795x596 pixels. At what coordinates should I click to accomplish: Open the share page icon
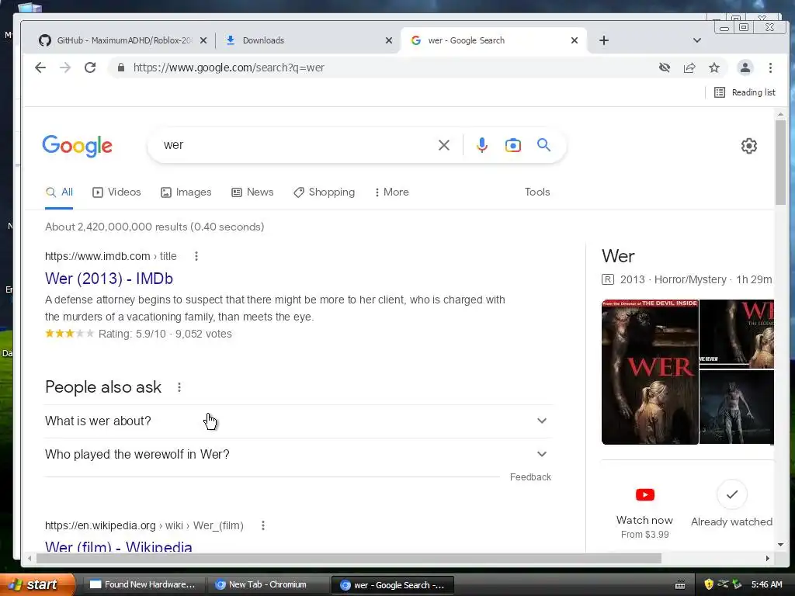pos(689,68)
